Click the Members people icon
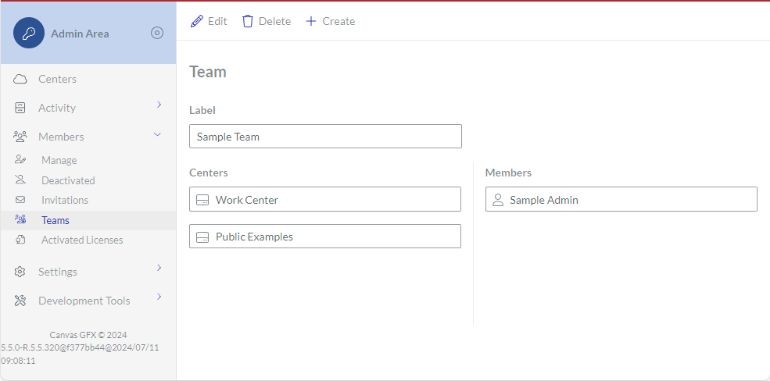The height and width of the screenshot is (381, 770). [x=20, y=137]
